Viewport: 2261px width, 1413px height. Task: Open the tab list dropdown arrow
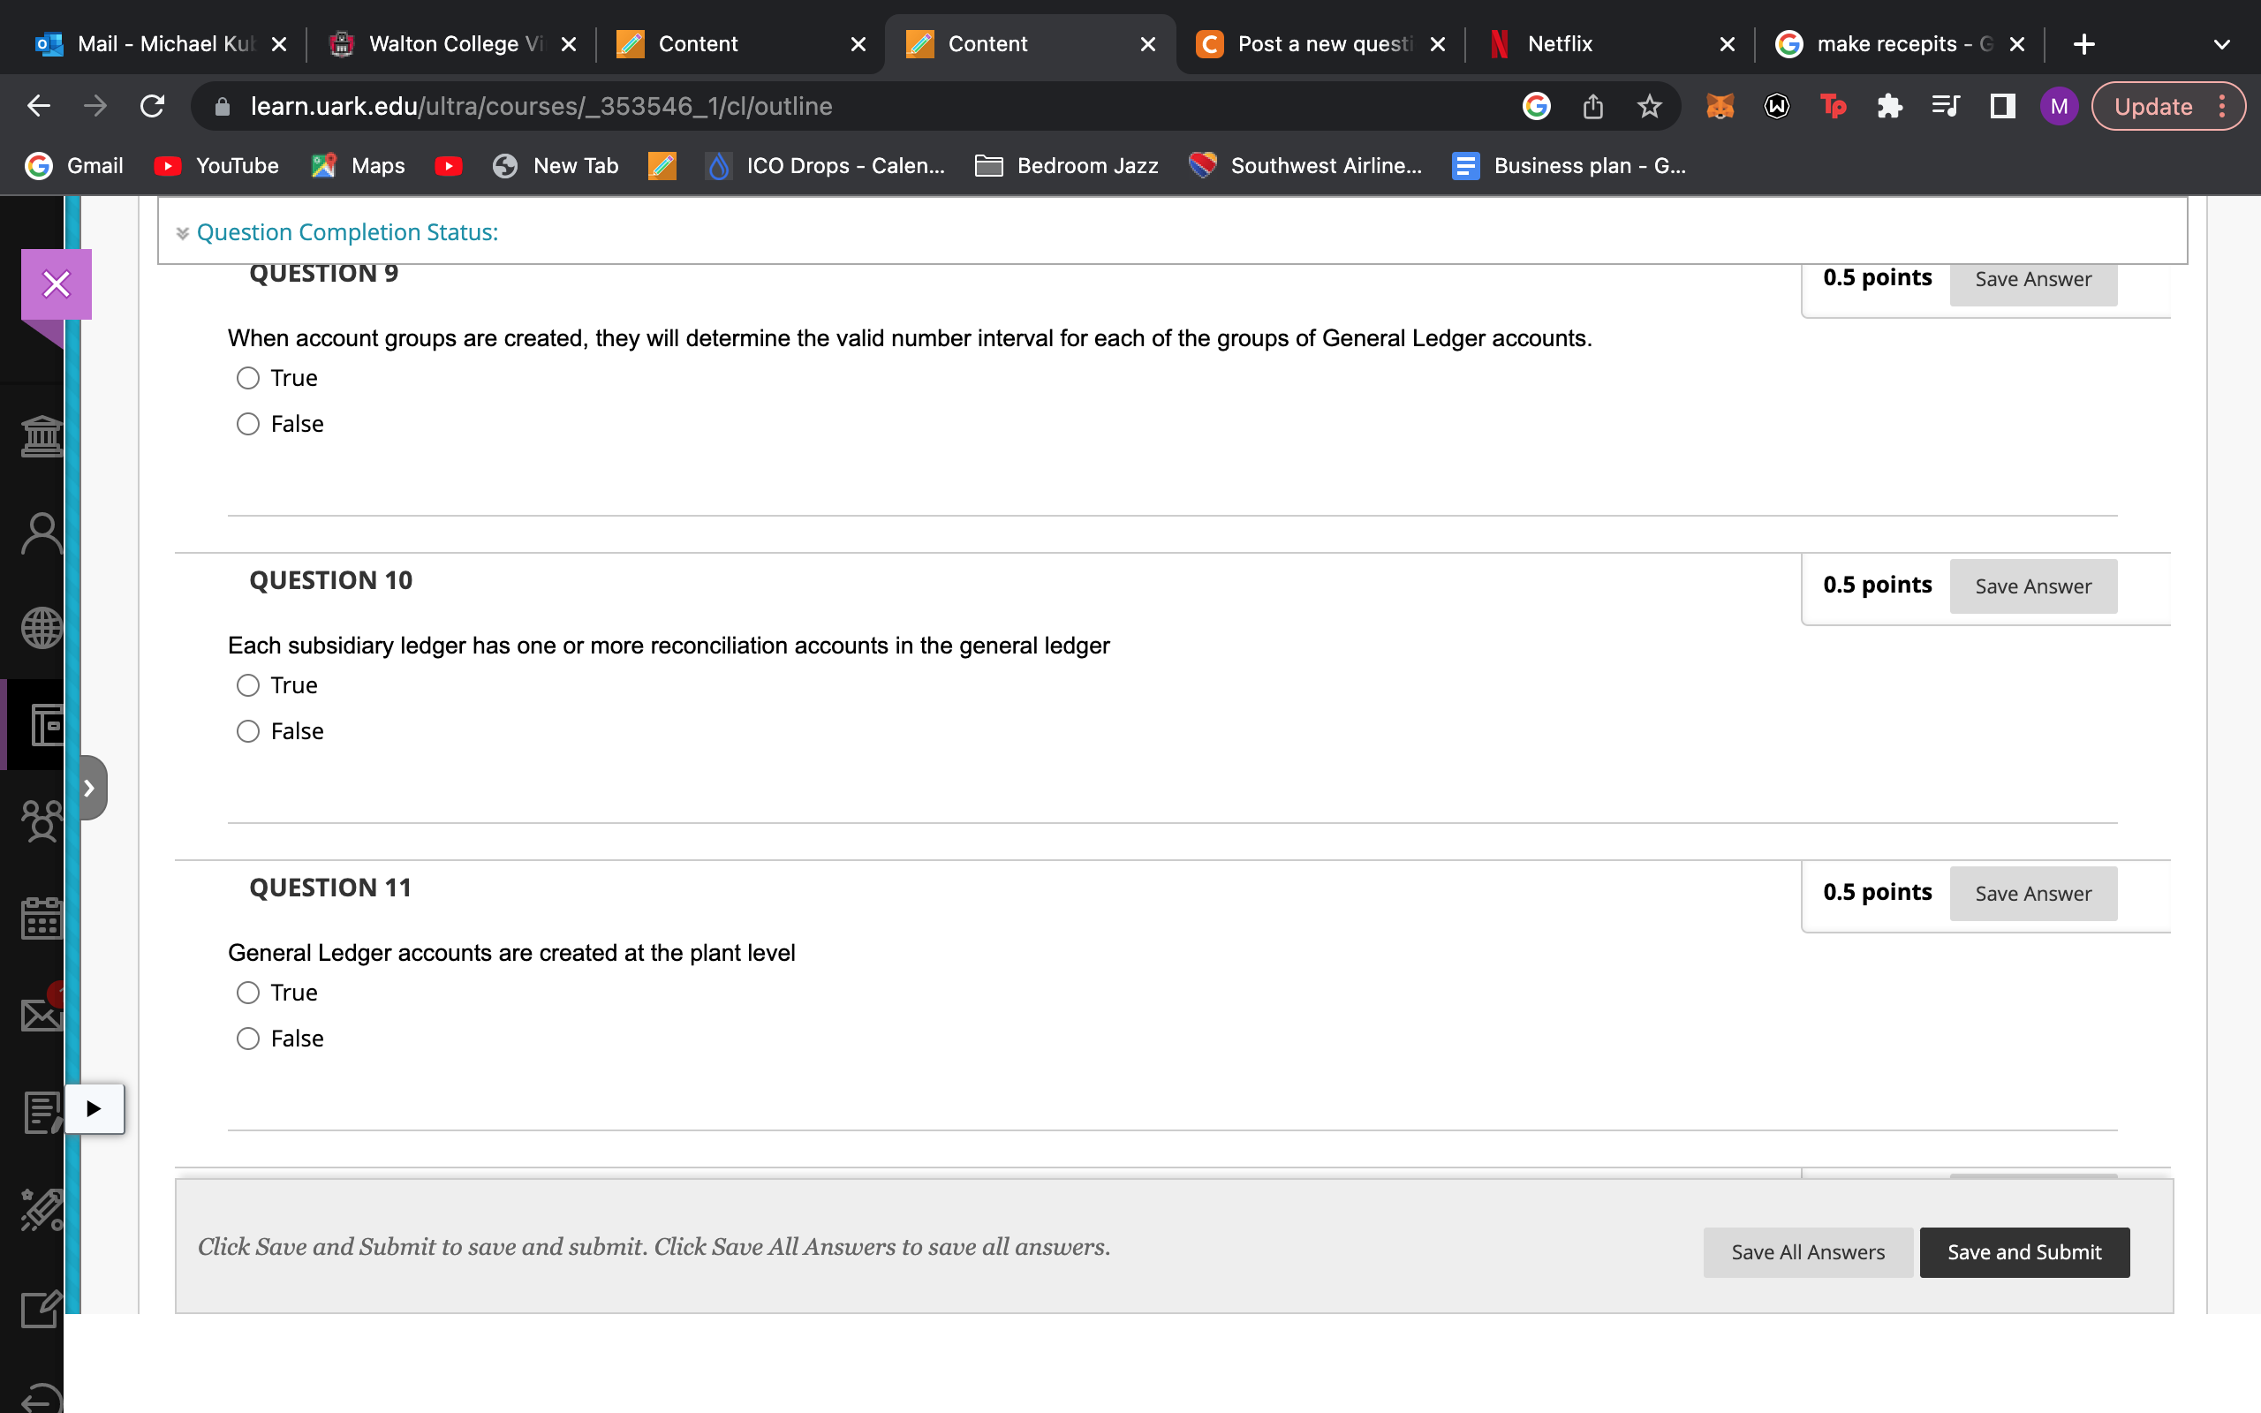(2222, 44)
